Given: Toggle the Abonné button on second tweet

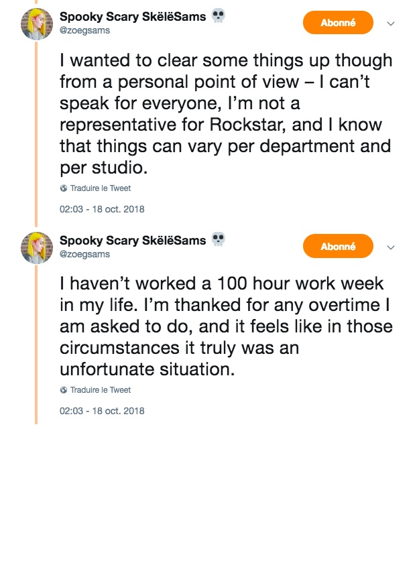Looking at the screenshot, I should click(x=338, y=247).
